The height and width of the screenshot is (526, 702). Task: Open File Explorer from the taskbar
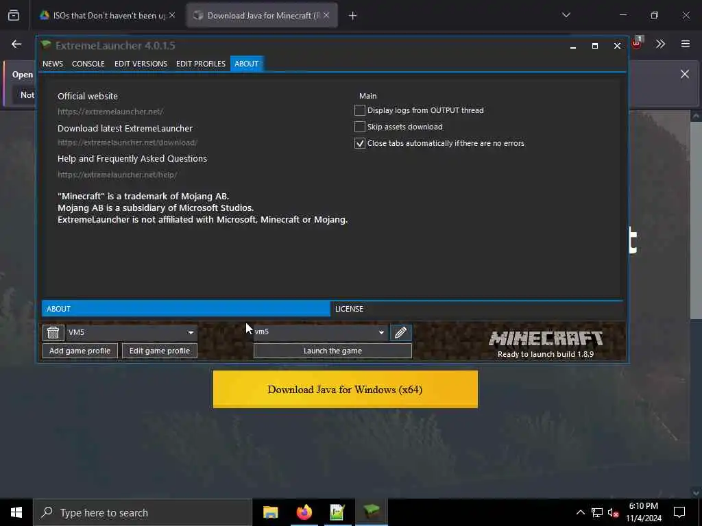(x=270, y=512)
